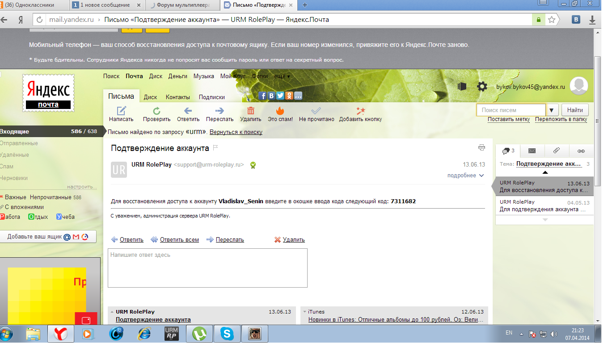Switch to the Подписки tab
Image resolution: width=608 pixels, height=343 pixels.
click(x=212, y=97)
